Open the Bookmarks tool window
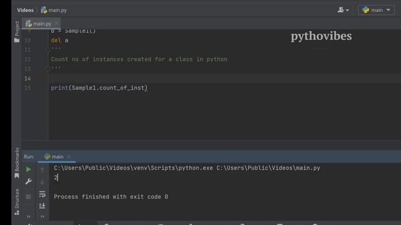This screenshot has width=401, height=225. [x=17, y=162]
